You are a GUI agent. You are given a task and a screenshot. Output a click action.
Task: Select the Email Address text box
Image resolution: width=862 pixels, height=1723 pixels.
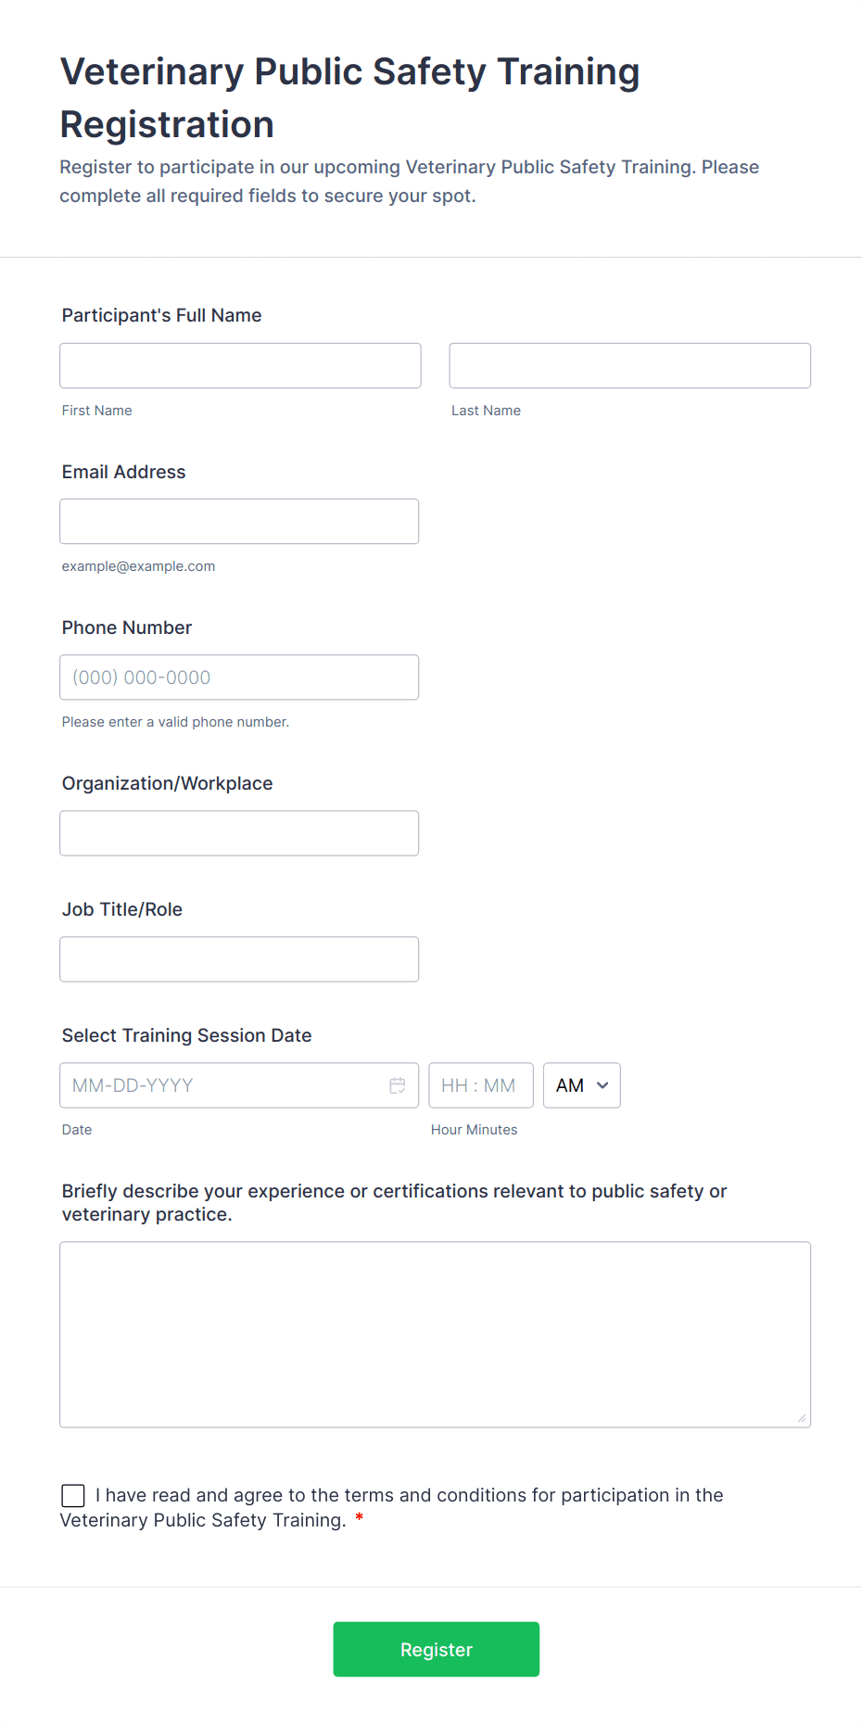(239, 522)
